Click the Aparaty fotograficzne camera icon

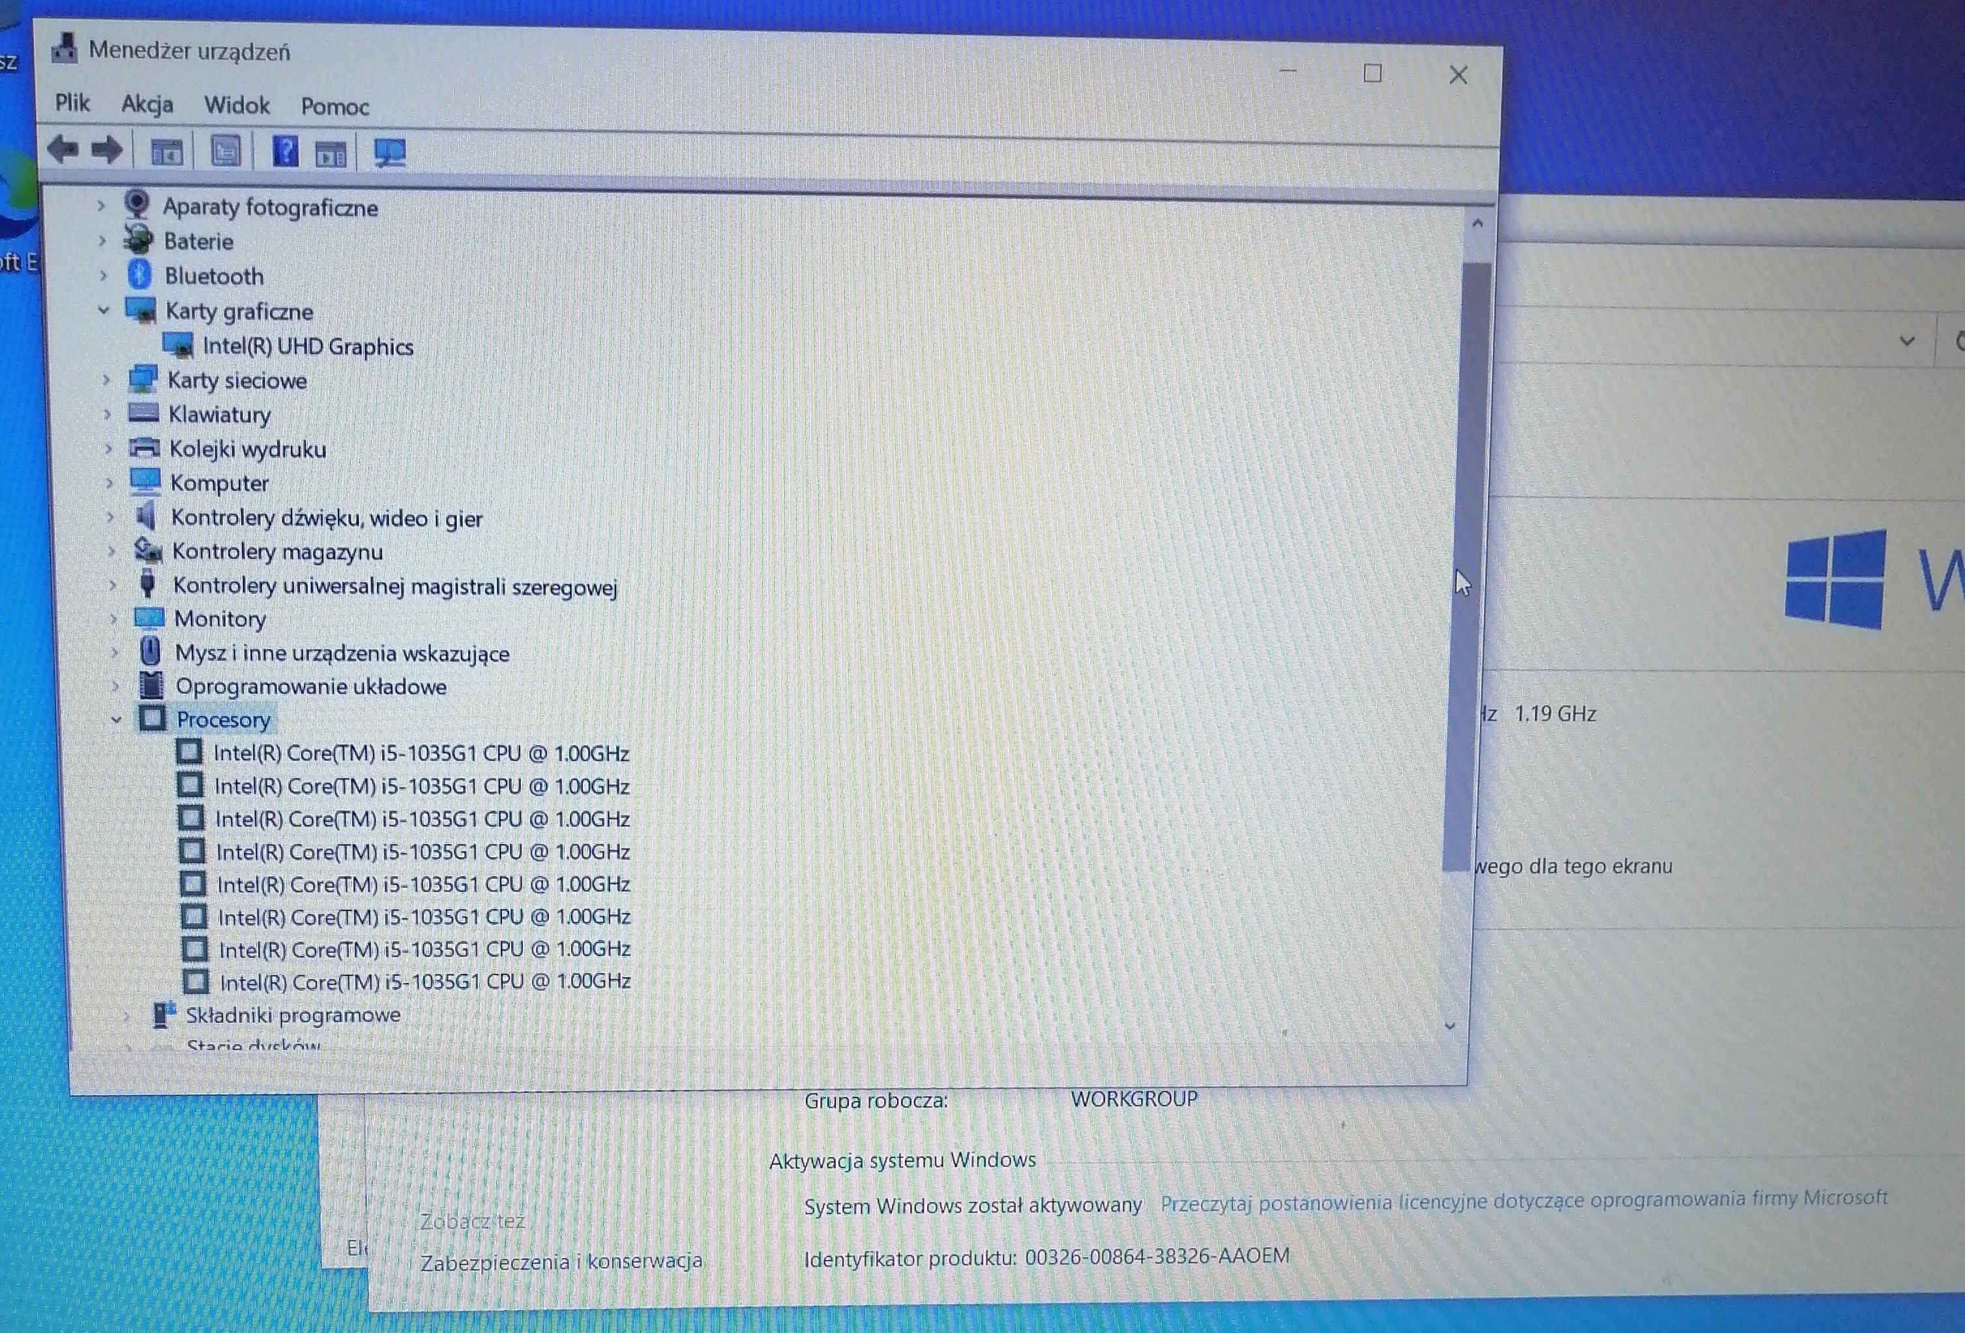pos(136,205)
